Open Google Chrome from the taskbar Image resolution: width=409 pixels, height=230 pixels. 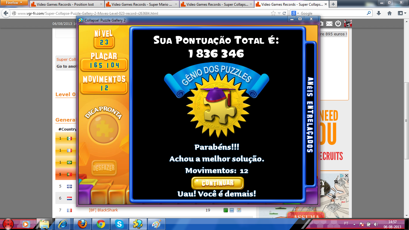(101, 224)
